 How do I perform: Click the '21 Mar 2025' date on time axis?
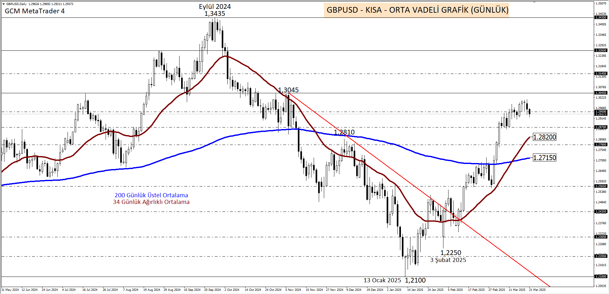(537, 290)
